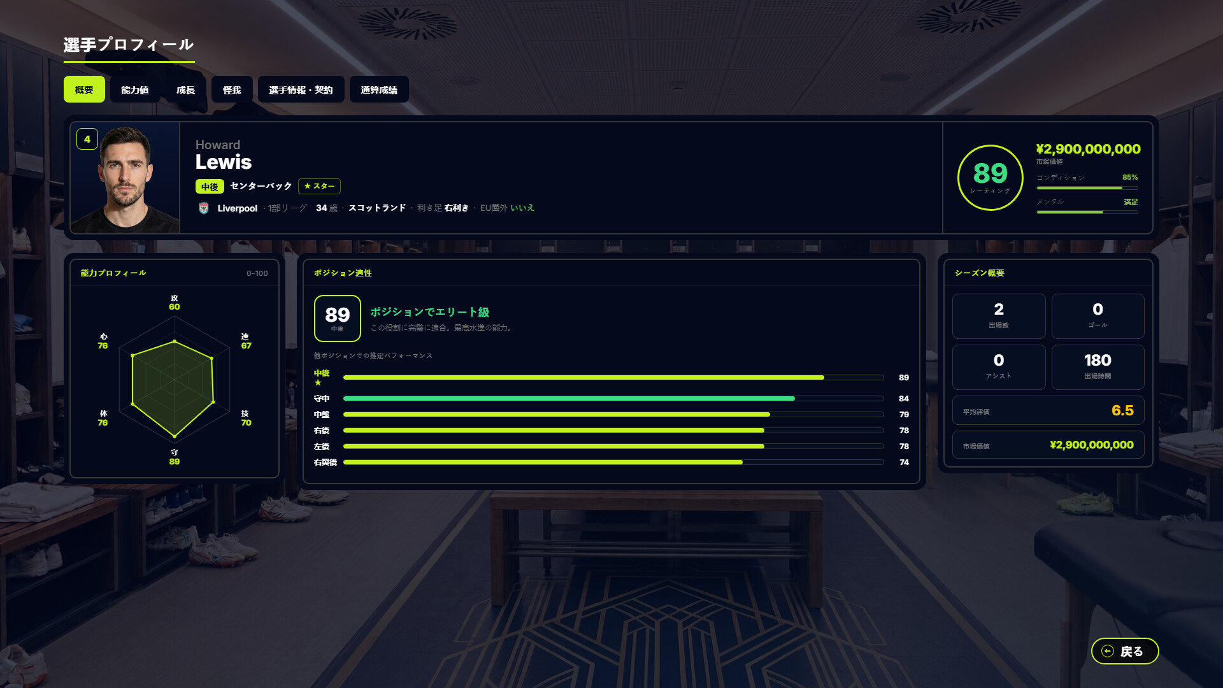The image size is (1223, 688).
Task: Click the 89 中後 position fit box
Action: 338,319
